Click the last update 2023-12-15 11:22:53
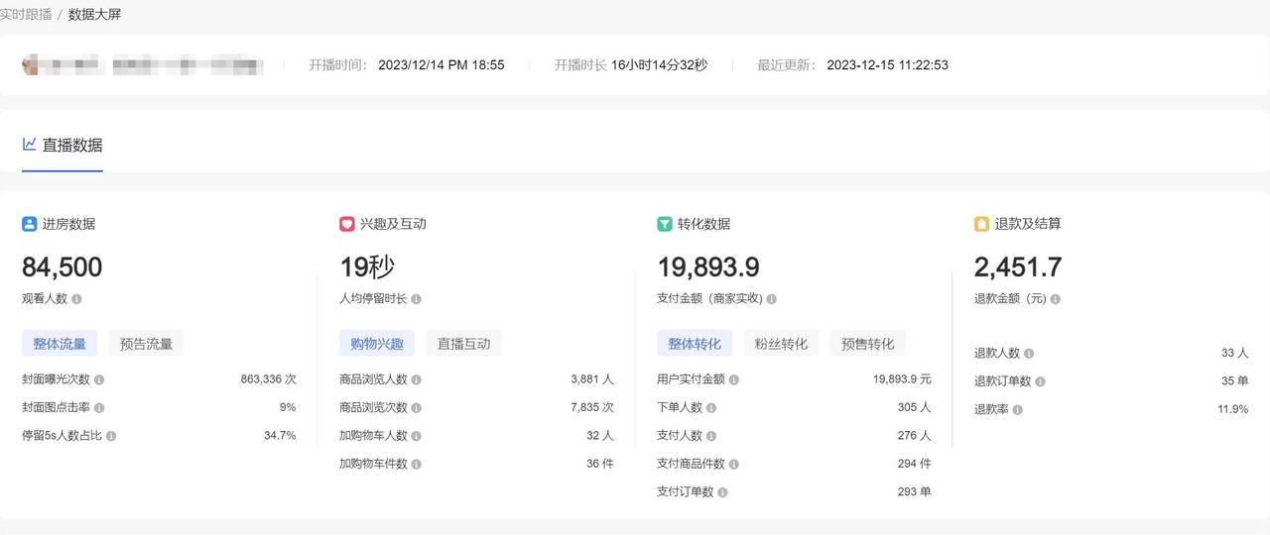Viewport: 1270px width, 535px height. (x=887, y=65)
